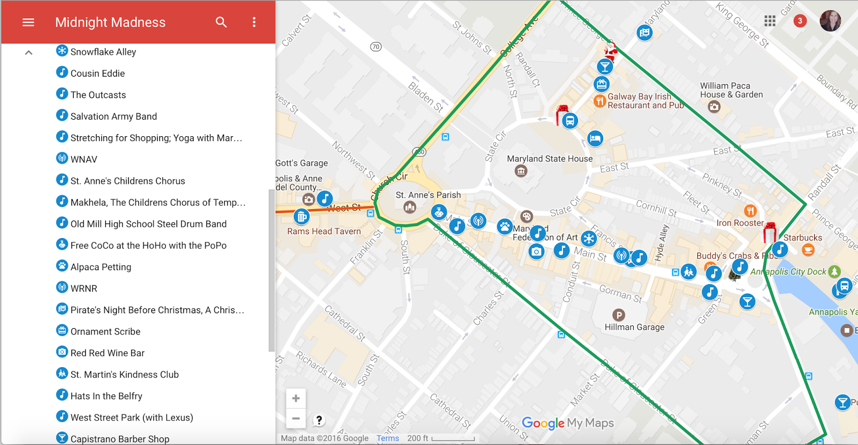Click the blue bus marker on State Circle
Viewport: 858px width, 445px height.
click(570, 121)
